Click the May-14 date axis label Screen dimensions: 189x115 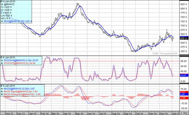pos(79,113)
